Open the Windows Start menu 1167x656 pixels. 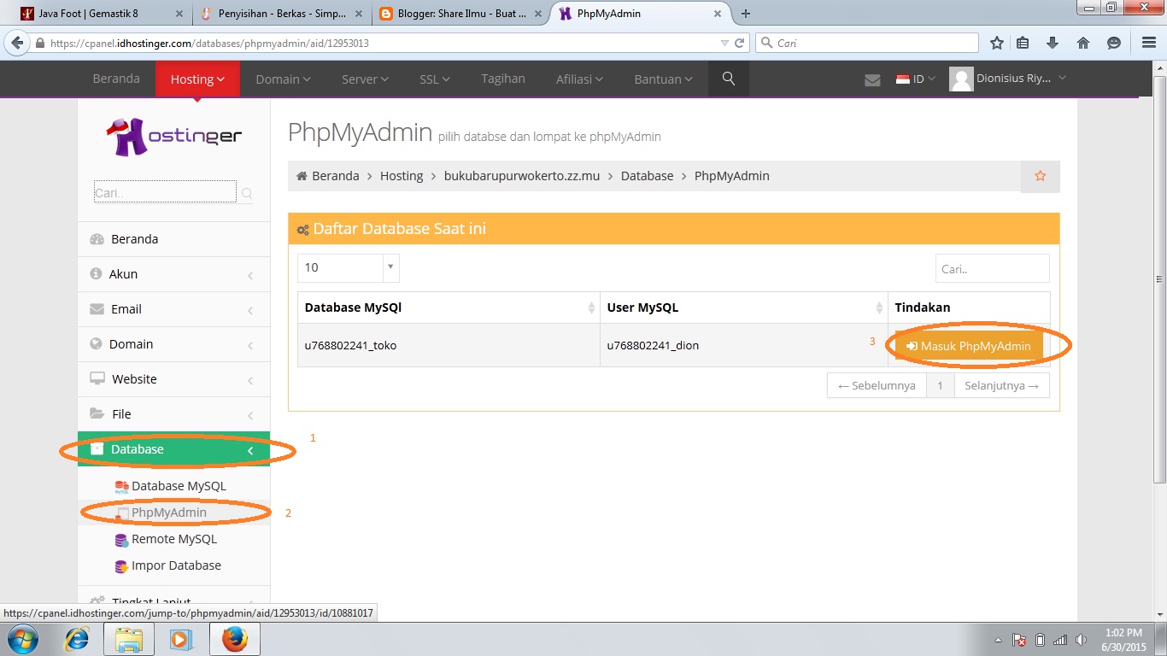21,639
